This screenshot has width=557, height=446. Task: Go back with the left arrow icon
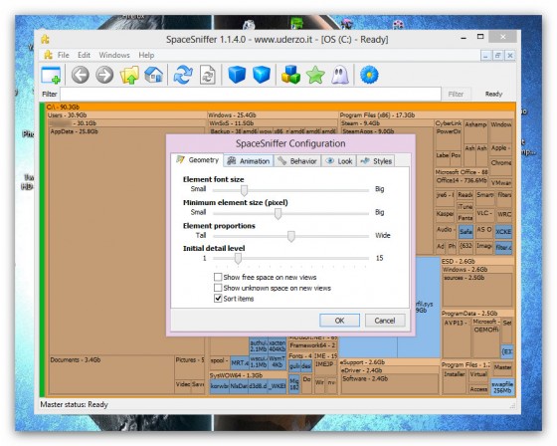coord(81,75)
